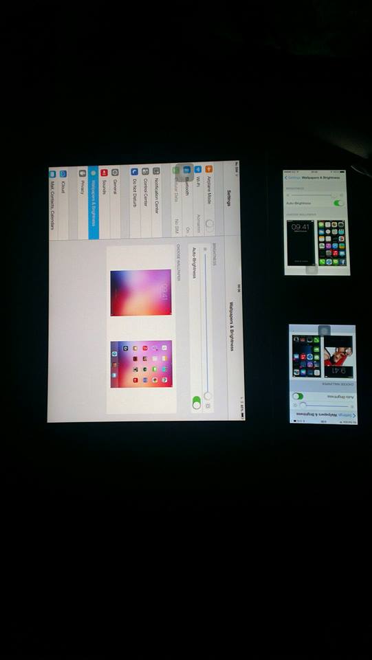Toggle Auto-Brightness switch on the iPad
This screenshot has height=660, width=372.
point(197,403)
